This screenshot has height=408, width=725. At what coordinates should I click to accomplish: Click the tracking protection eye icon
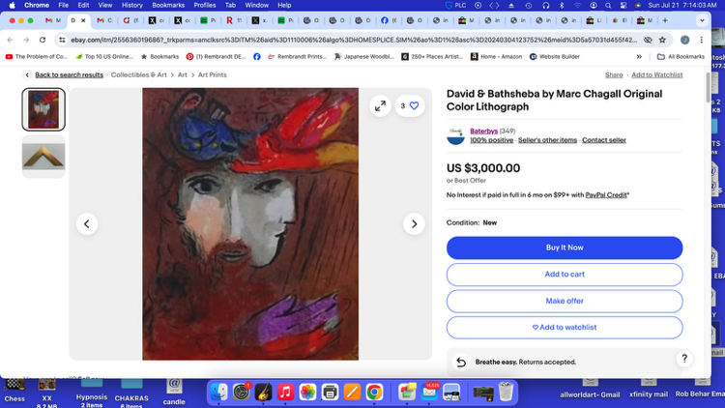[x=648, y=40]
